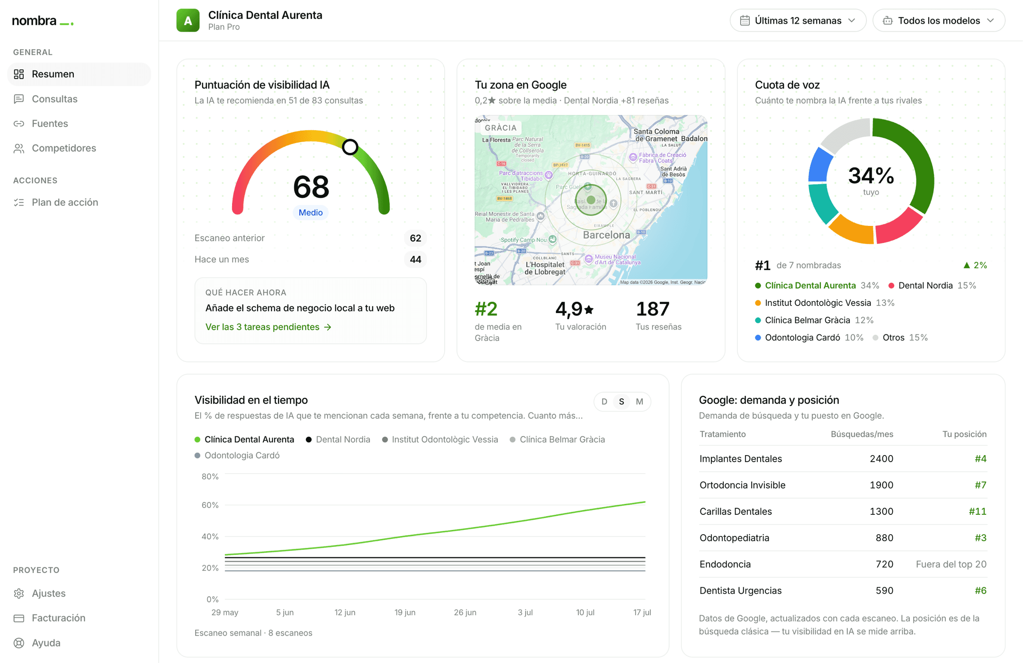Screen dimensions: 1023x663
Task: Click Odontopediatria position #3
Action: [x=980, y=538]
